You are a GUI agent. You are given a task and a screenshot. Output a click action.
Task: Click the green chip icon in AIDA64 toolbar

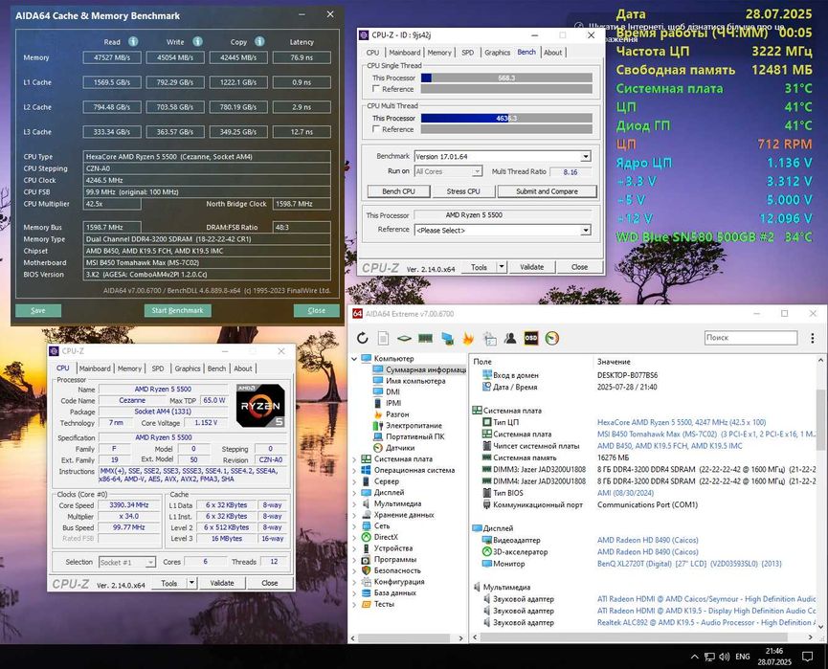(x=405, y=338)
